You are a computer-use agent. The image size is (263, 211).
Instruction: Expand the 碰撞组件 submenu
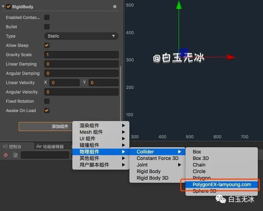pos(101,145)
